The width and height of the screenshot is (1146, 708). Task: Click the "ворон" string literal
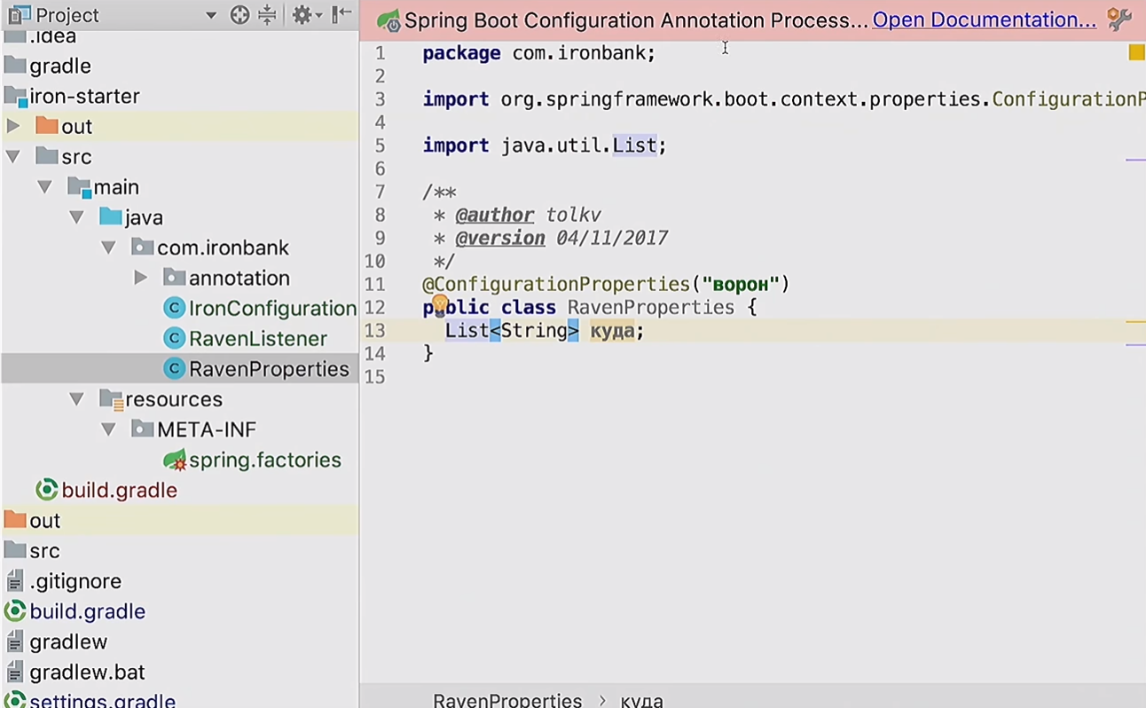tap(740, 285)
